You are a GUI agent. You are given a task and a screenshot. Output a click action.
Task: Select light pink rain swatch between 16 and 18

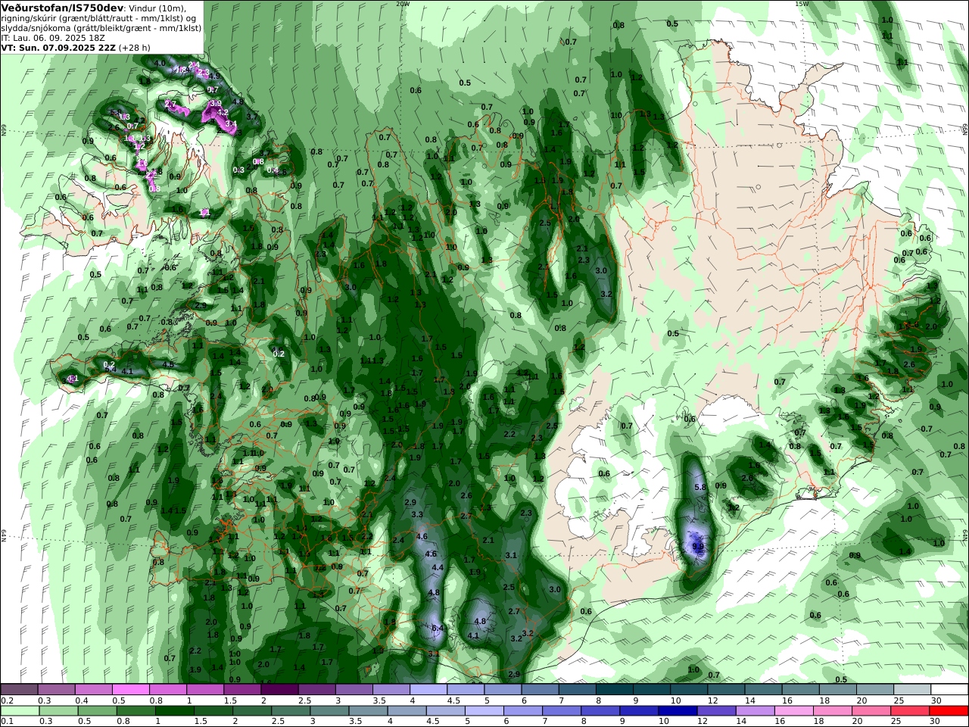(793, 711)
